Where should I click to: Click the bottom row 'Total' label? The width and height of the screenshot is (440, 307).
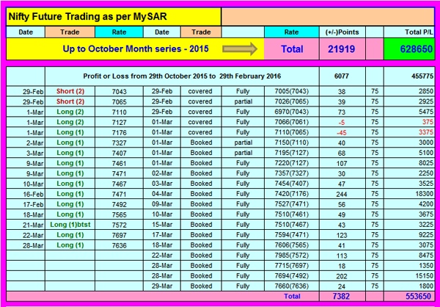(x=292, y=296)
